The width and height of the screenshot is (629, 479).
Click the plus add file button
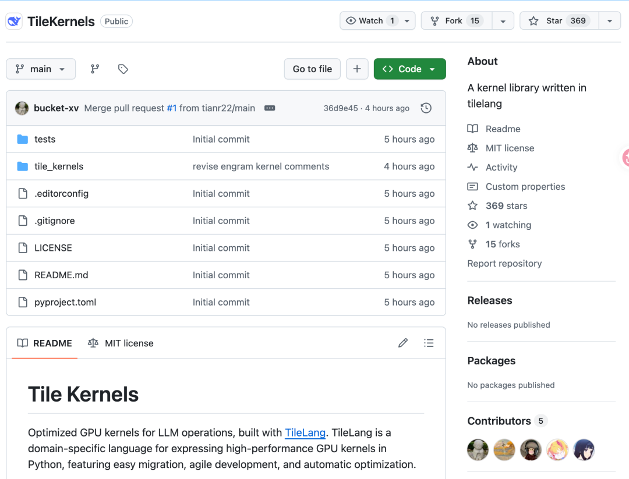tap(357, 69)
